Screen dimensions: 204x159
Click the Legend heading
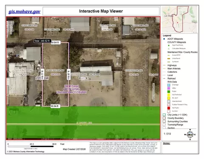pyautogui.click(x=167, y=36)
